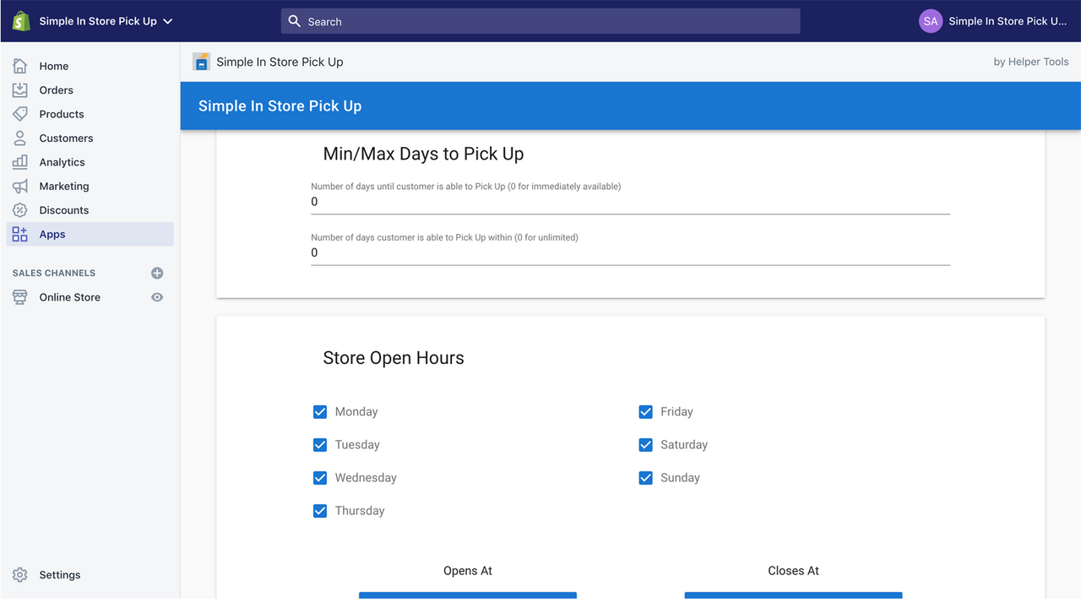The image size is (1081, 608).
Task: Open the Products section
Action: coord(19,114)
